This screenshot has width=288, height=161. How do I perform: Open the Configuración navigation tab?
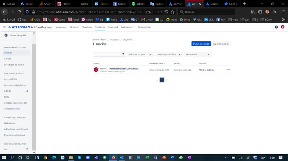(x=144, y=27)
